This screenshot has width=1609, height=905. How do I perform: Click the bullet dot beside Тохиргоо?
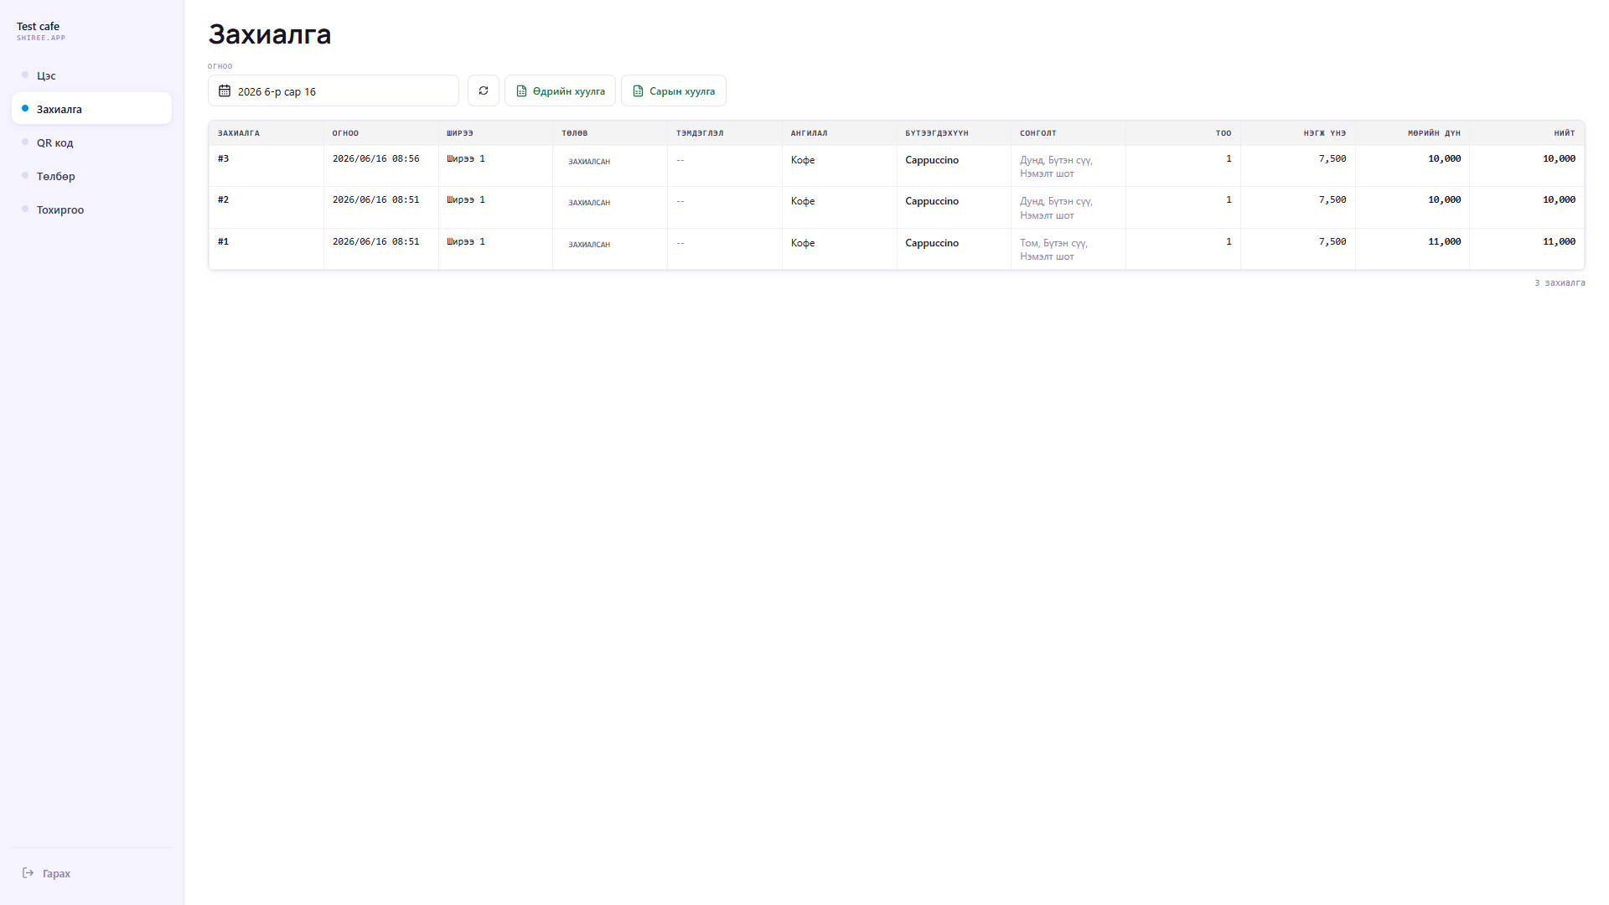tap(25, 209)
